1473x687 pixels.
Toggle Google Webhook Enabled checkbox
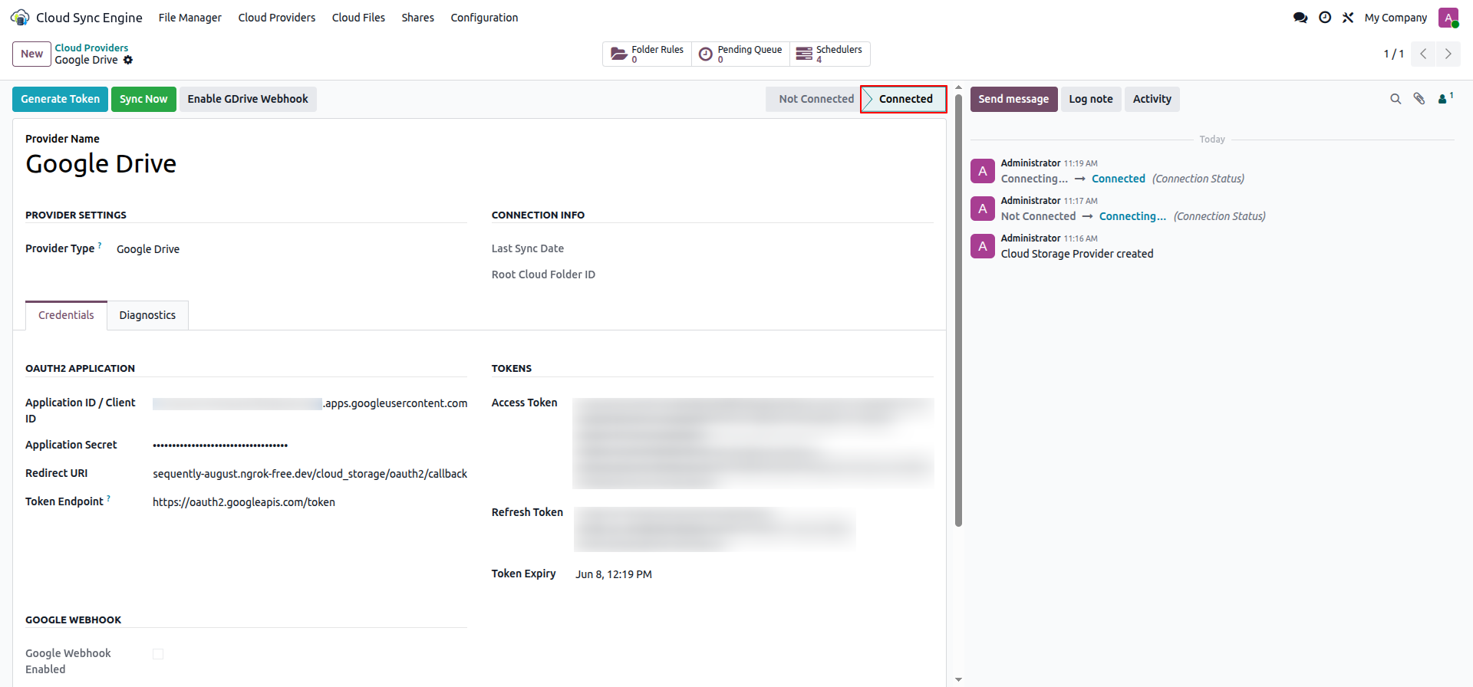pos(158,654)
